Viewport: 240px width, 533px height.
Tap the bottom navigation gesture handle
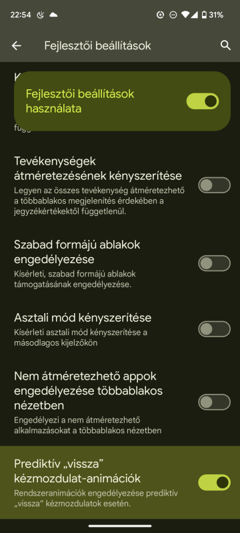(x=120, y=526)
